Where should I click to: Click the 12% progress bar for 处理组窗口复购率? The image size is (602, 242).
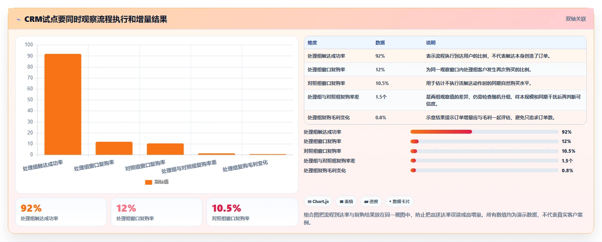(x=484, y=141)
